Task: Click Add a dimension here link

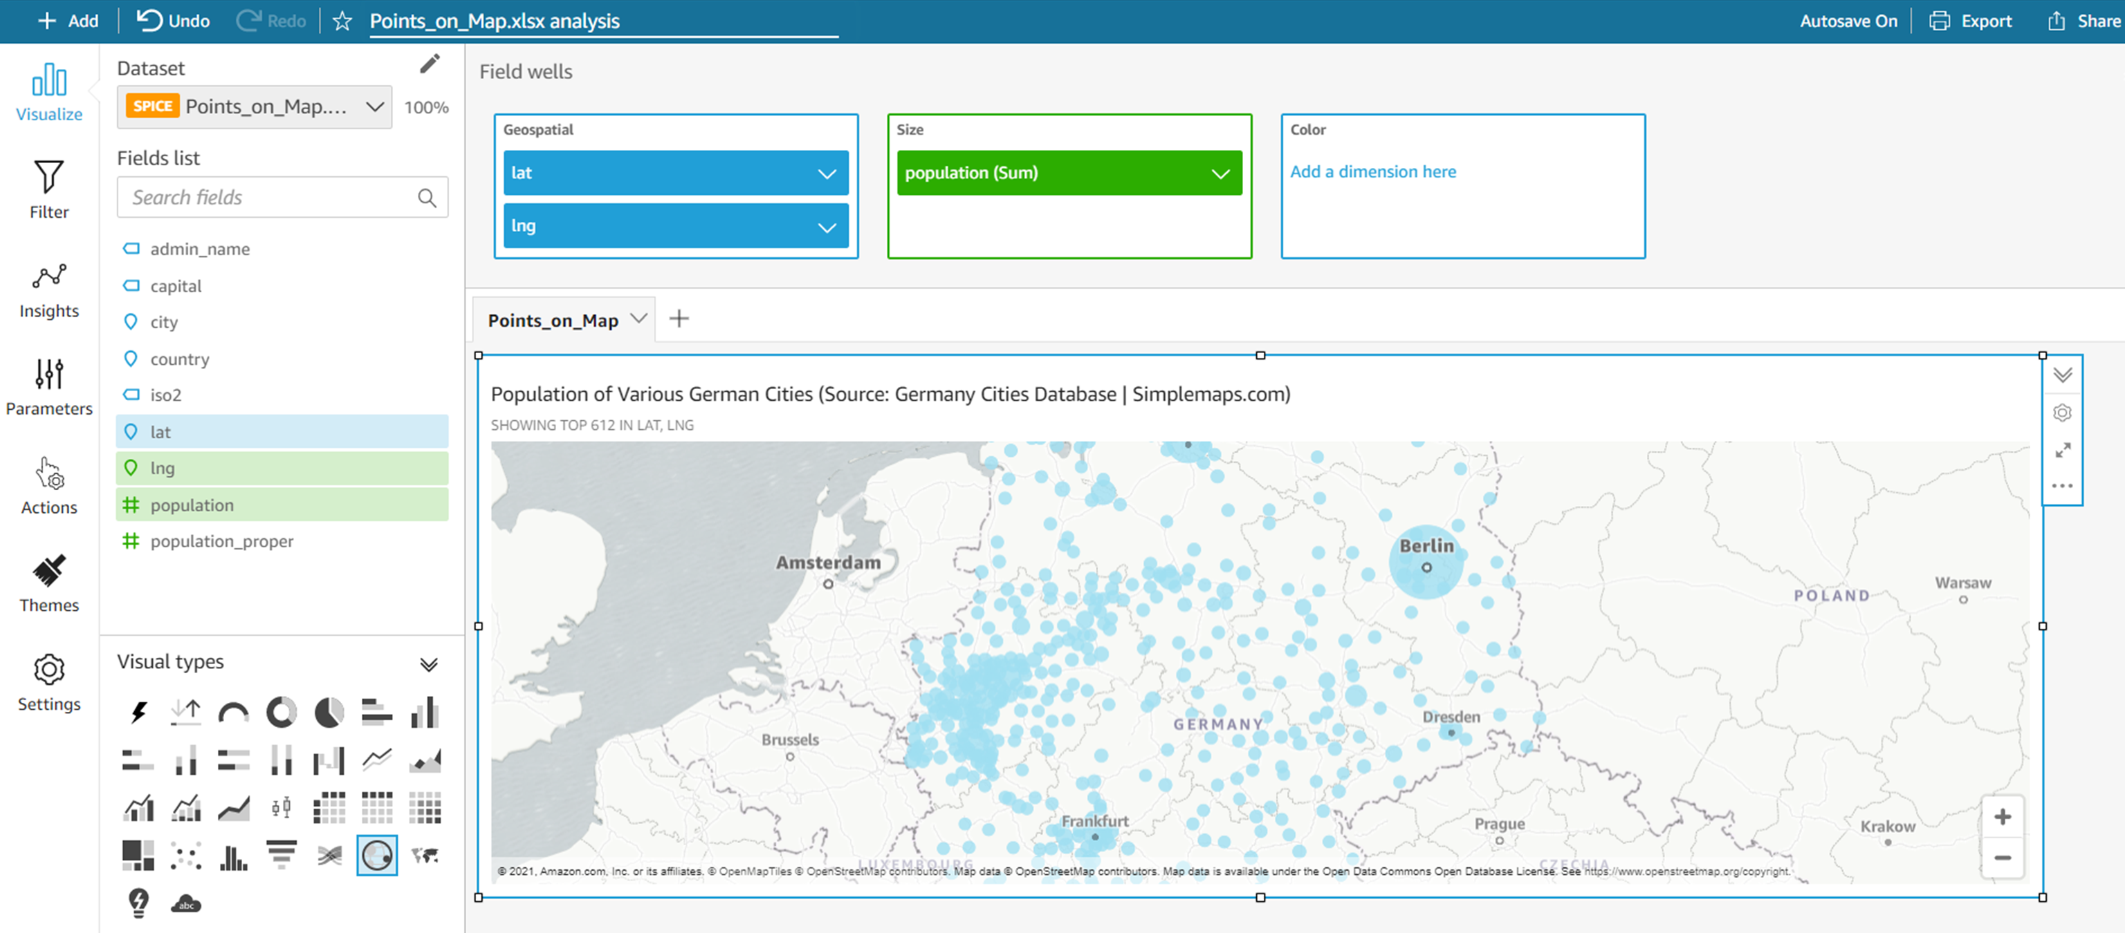Action: tap(1372, 171)
